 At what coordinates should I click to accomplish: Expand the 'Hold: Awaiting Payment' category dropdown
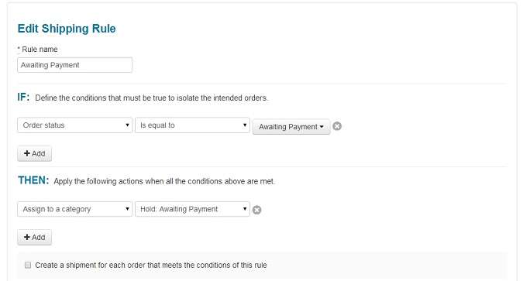click(192, 209)
